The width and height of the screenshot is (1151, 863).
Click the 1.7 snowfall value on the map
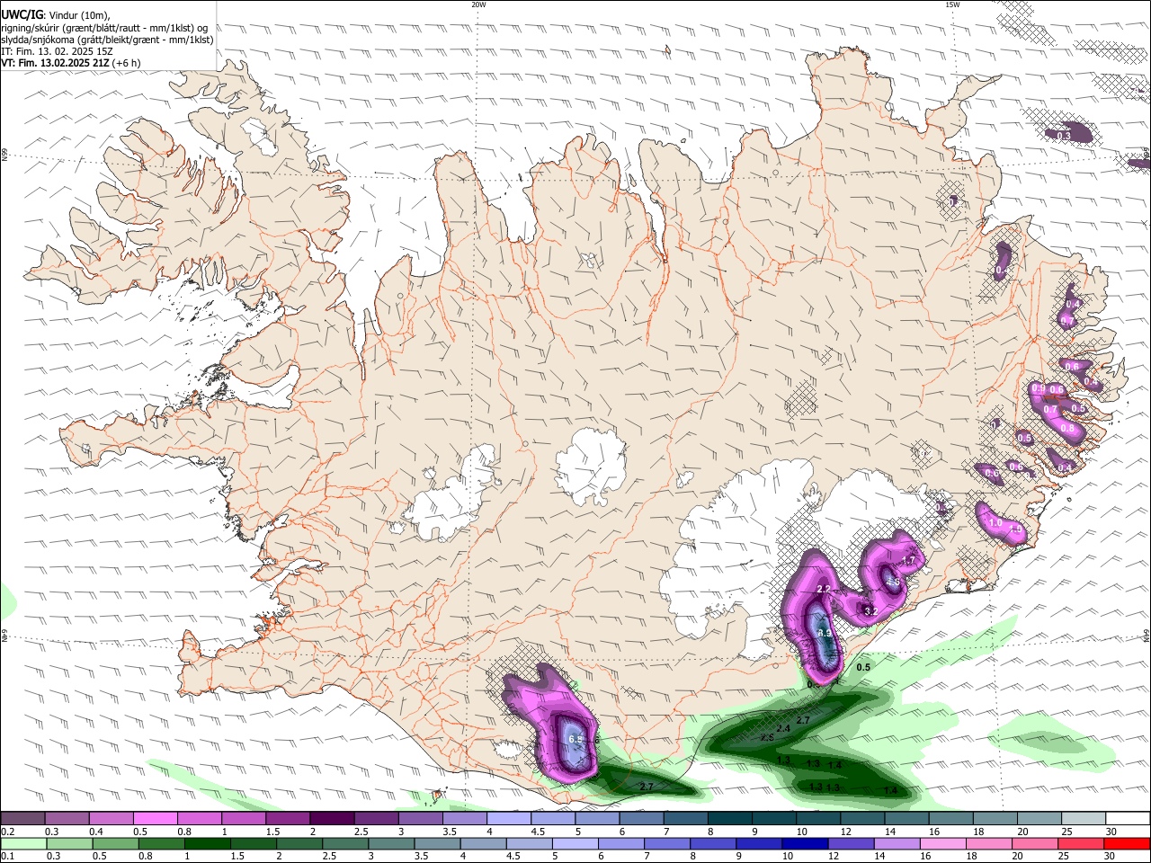pos(908,561)
